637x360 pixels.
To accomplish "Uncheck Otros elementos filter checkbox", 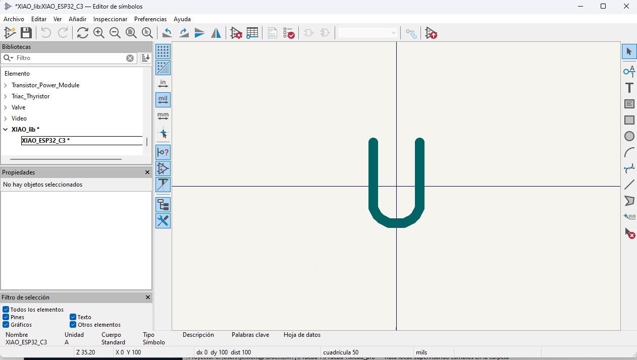I will point(73,325).
